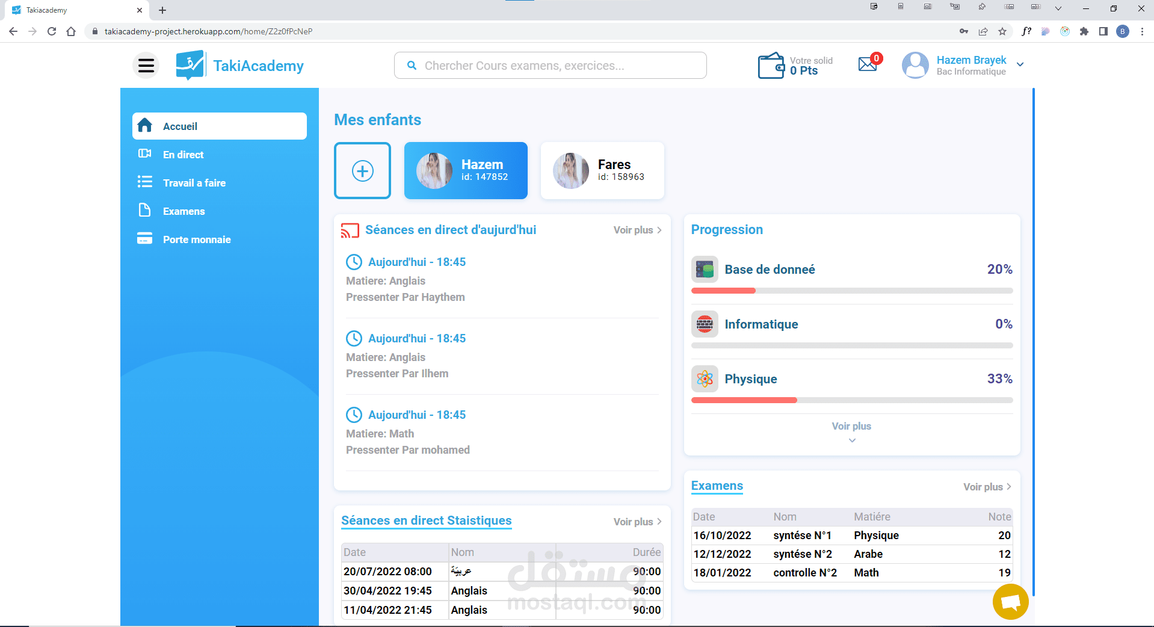Click the 30/04/2022 19:45 session row
The image size is (1154, 627).
point(502,591)
